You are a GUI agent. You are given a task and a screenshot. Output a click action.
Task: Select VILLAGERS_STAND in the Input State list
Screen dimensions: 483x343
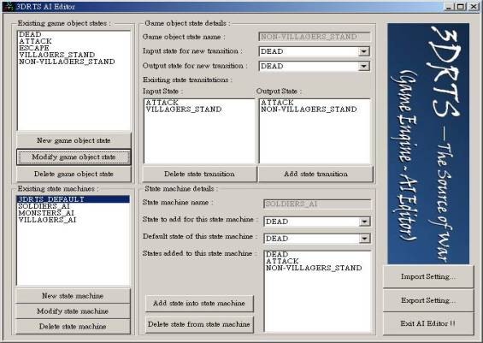(x=184, y=109)
